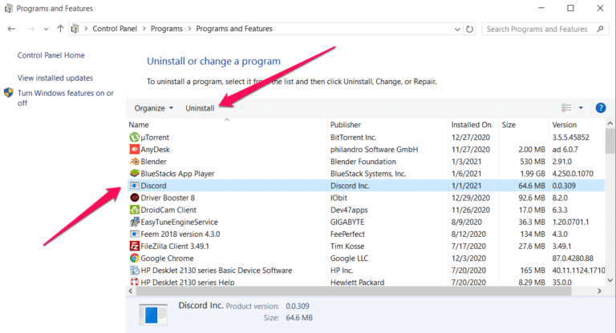
Task: Open the help question mark icon
Action: [x=600, y=108]
